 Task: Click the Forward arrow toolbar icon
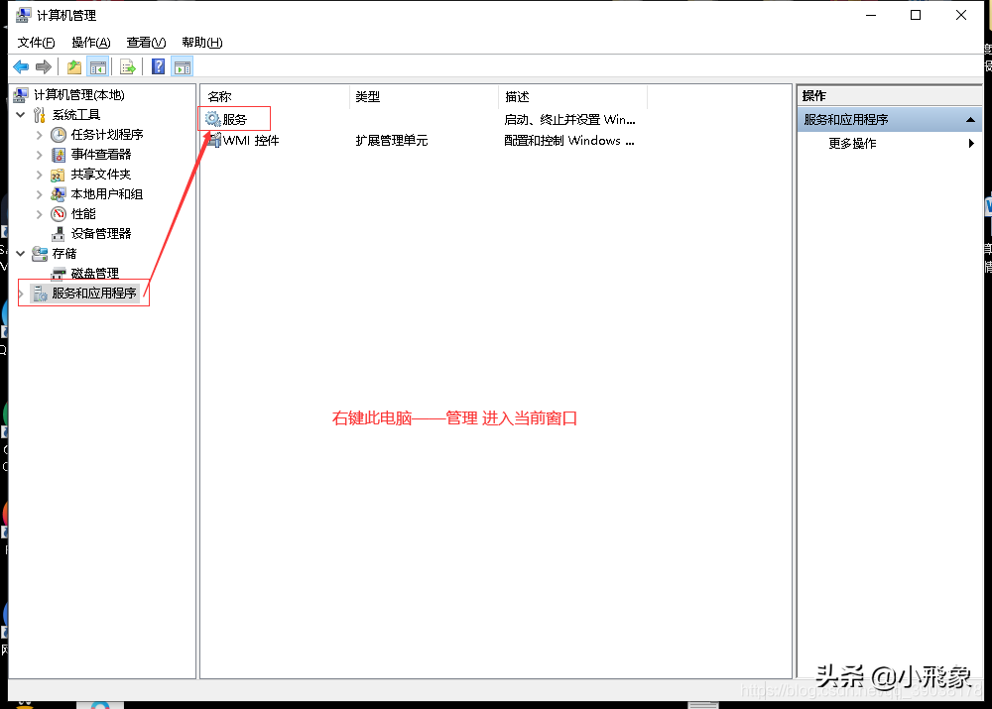44,67
